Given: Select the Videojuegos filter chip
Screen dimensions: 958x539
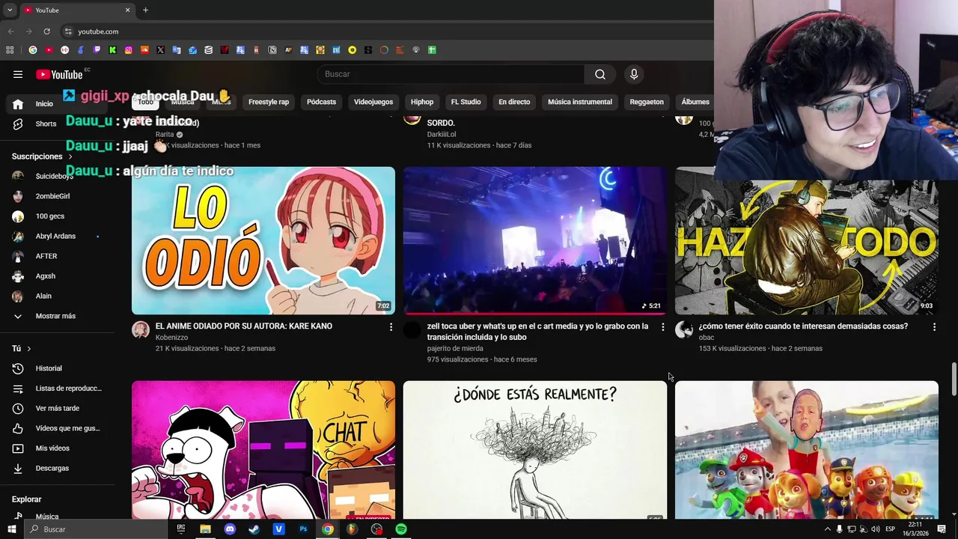Looking at the screenshot, I should coord(373,102).
